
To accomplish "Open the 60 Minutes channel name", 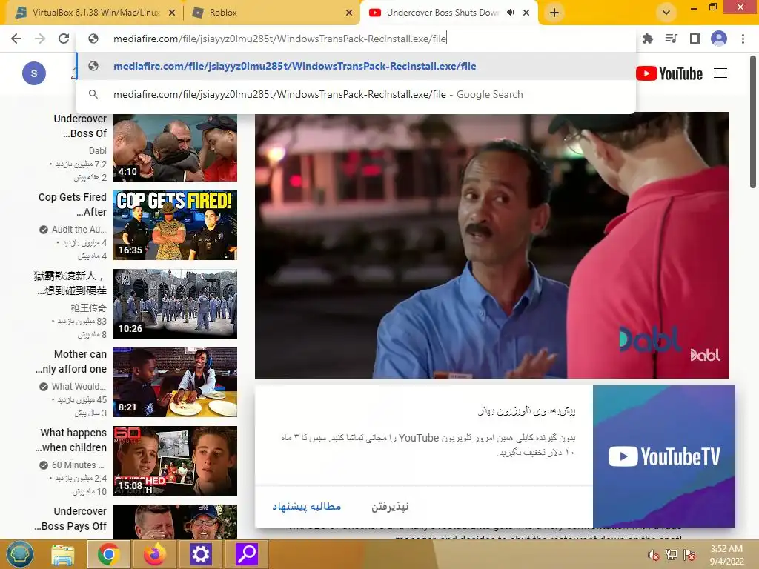I will click(x=78, y=465).
